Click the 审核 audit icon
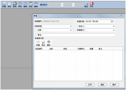The width and height of the screenshot is (126, 90). pyautogui.click(x=20, y=5)
